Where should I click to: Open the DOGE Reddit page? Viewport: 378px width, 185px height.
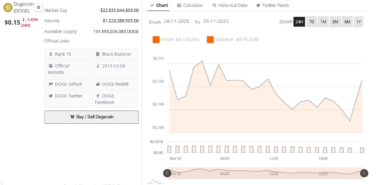[114, 84]
